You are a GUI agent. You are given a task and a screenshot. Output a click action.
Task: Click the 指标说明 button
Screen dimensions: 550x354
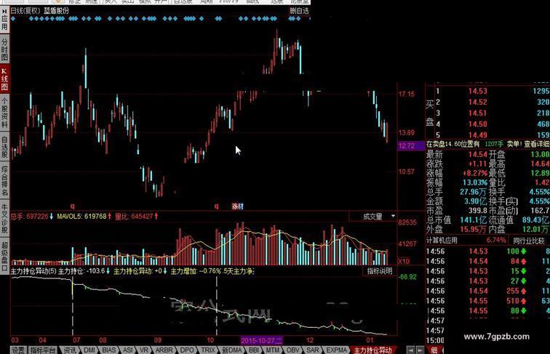[x=380, y=270]
